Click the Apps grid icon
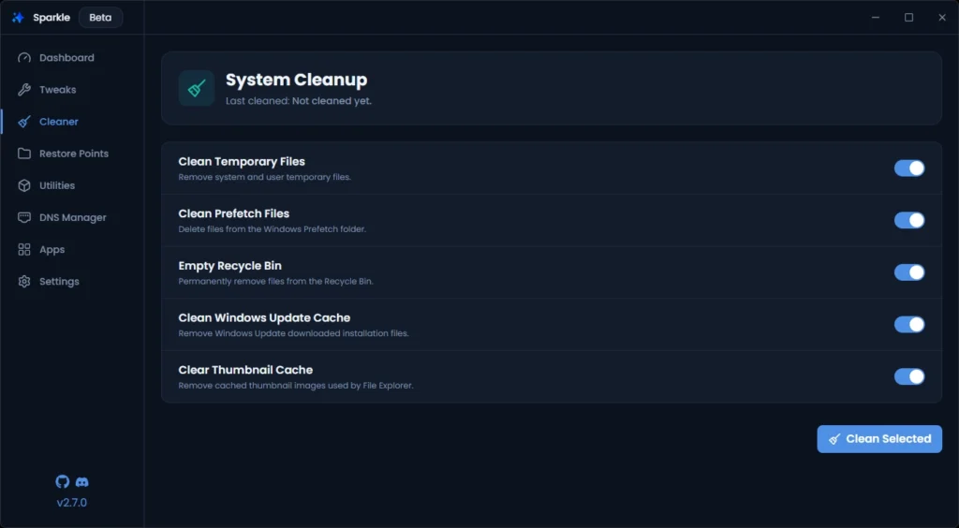 coord(24,250)
